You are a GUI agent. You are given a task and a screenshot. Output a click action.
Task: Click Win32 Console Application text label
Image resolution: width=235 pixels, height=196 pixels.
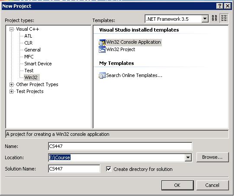[x=133, y=42]
